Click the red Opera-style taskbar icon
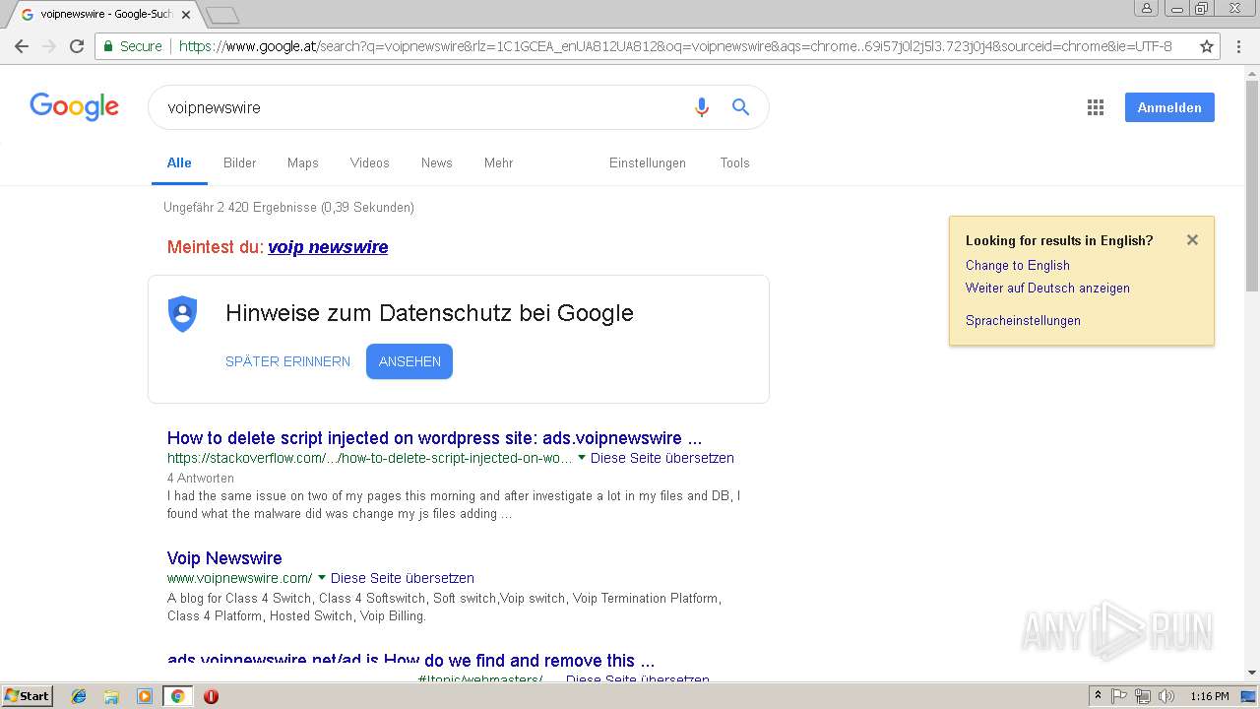The width and height of the screenshot is (1260, 709). click(211, 696)
